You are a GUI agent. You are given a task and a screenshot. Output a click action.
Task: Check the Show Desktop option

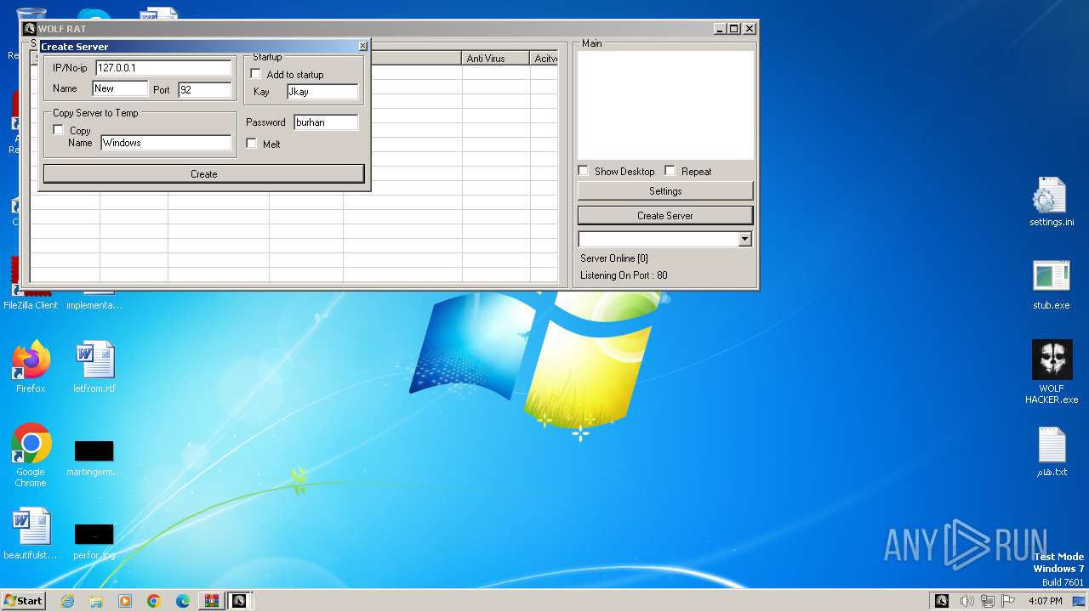point(583,171)
